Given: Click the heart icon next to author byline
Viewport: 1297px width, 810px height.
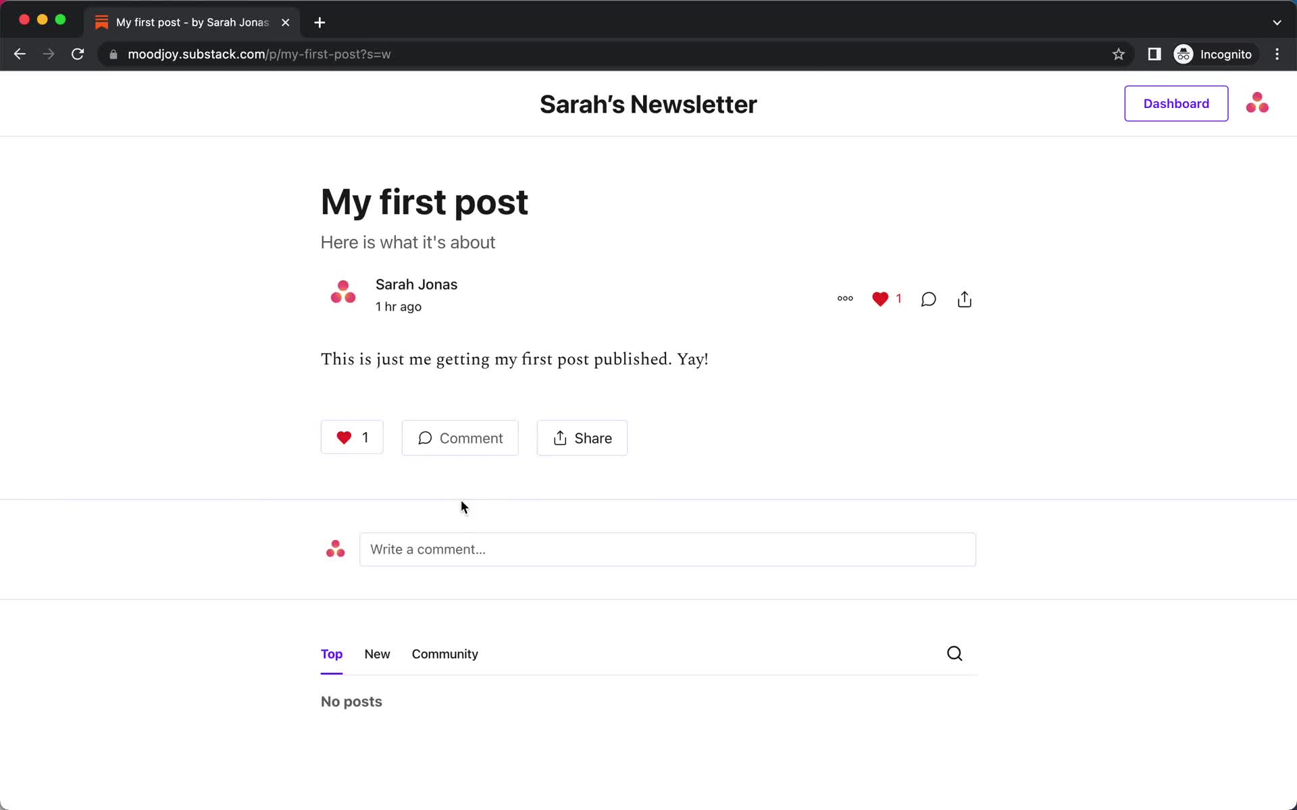Looking at the screenshot, I should point(880,299).
